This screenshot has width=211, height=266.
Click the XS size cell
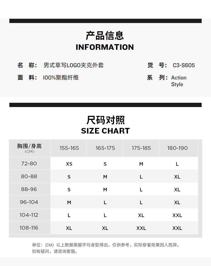(69, 164)
